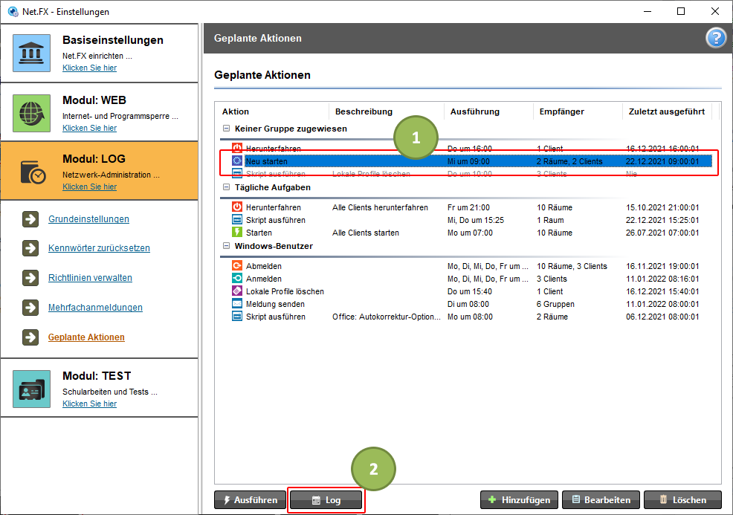Click the red power icon of Herunterfahren Fr um 21:00

237,207
